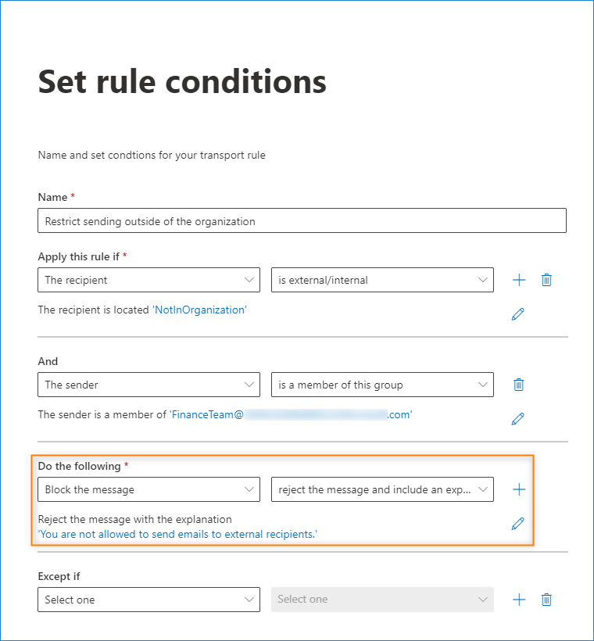Click the 'NotInOrganization' link
The width and height of the screenshot is (594, 641).
199,310
